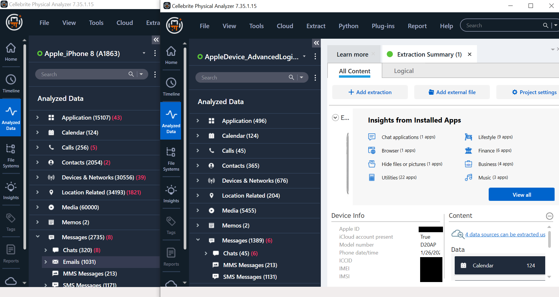The height and width of the screenshot is (297, 559).
Task: Expand Calls (45) in the front window
Action: coord(198,150)
